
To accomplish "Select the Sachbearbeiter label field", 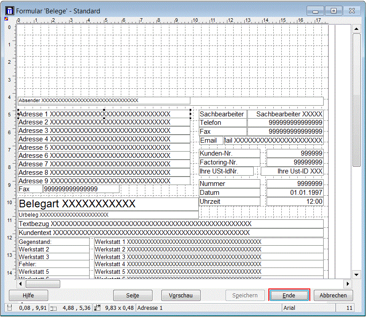I will tap(223, 114).
